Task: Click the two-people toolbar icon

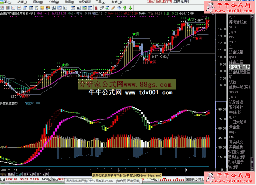Action: click(48, 8)
